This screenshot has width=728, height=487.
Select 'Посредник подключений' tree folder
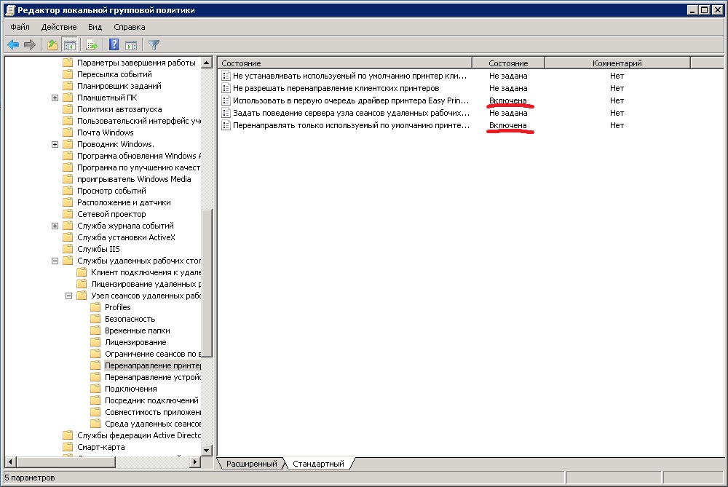click(x=151, y=400)
